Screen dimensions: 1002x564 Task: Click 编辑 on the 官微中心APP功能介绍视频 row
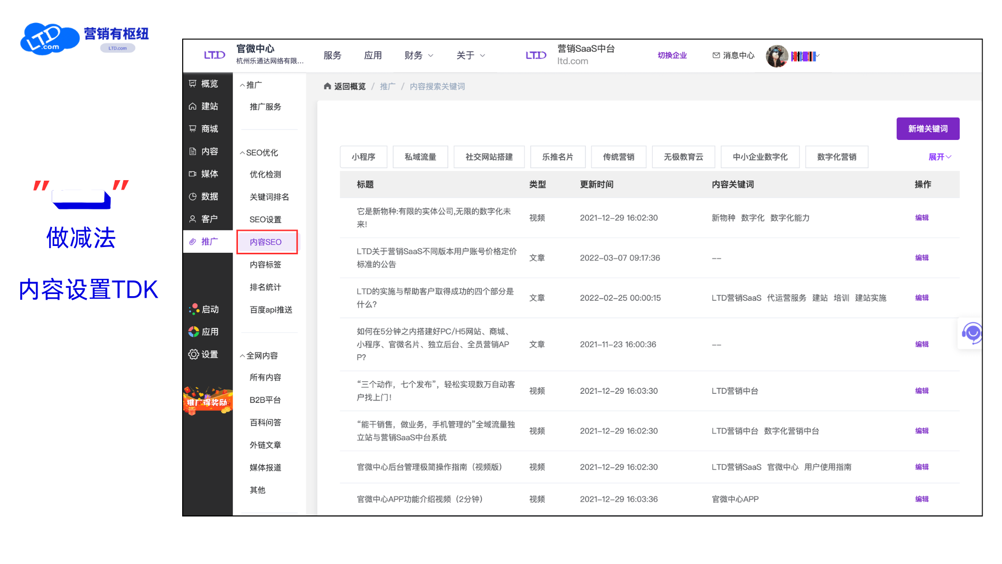click(922, 499)
